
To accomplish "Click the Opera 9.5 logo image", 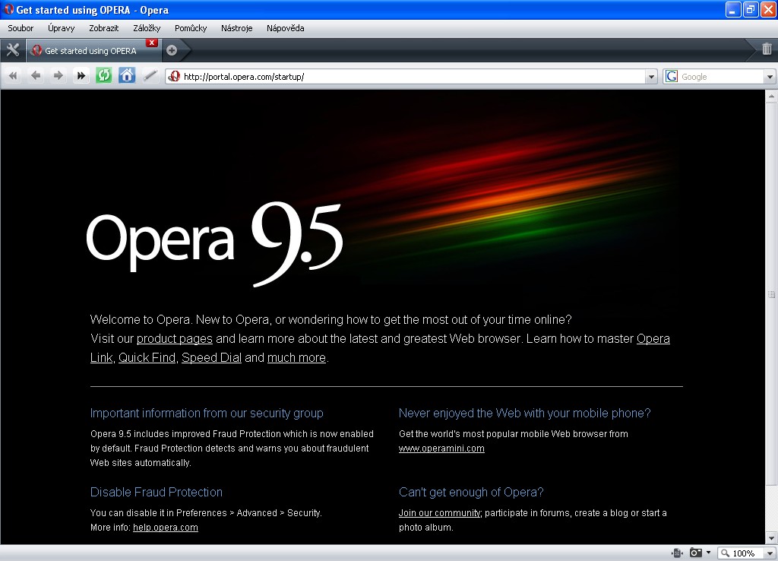I will tap(214, 242).
